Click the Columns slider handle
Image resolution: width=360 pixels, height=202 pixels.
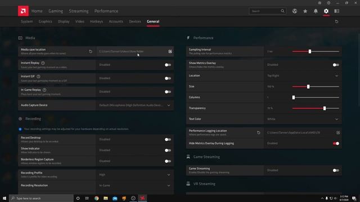pos(294,98)
